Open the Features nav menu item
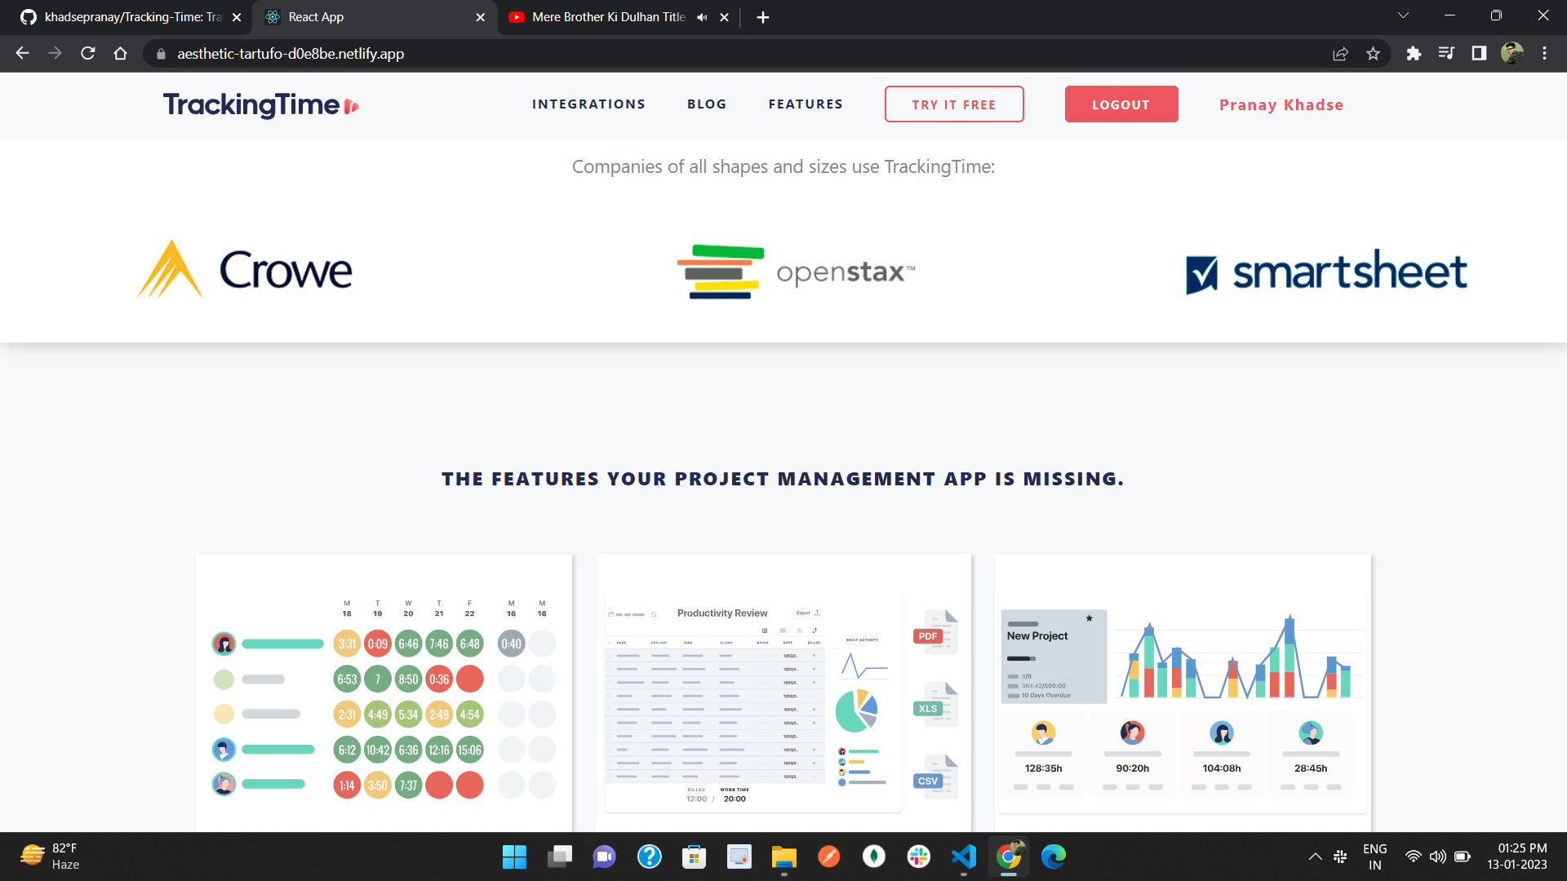This screenshot has height=881, width=1567. 806,104
